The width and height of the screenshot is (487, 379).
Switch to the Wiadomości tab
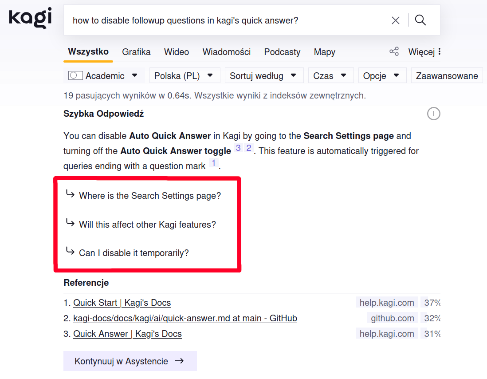click(226, 52)
